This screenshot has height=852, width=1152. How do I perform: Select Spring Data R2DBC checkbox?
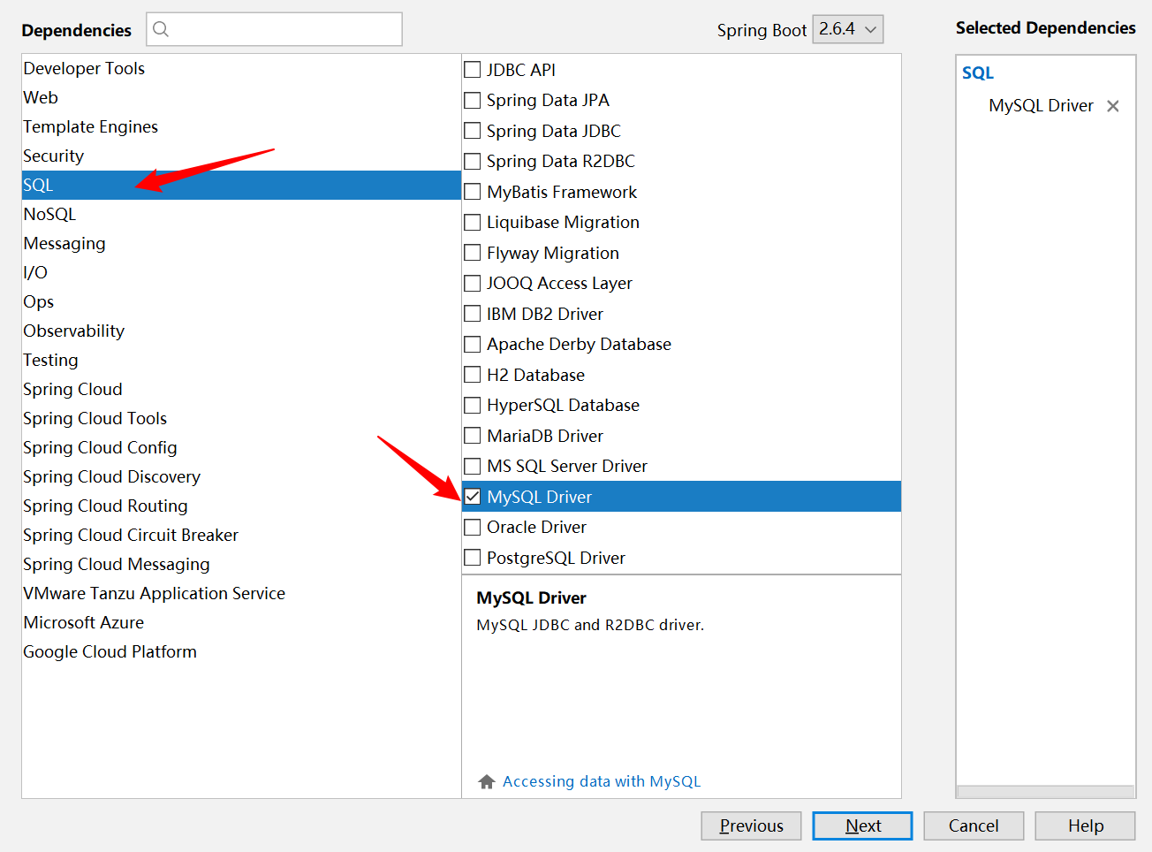[473, 161]
